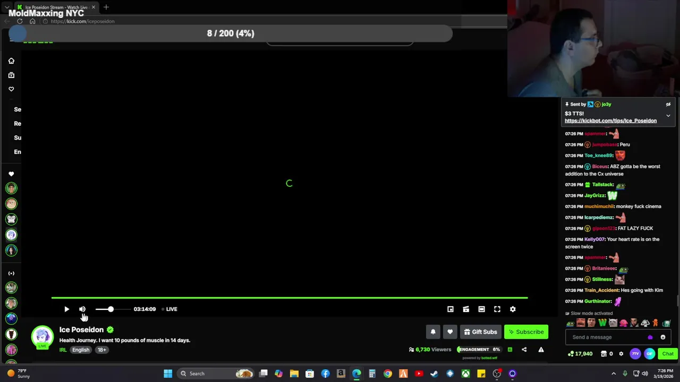This screenshot has height=382, width=680.
Task: Click the 17,940 channel points balance
Action: (580, 354)
